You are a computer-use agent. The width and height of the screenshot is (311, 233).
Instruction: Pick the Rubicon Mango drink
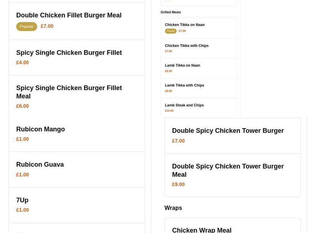tap(40, 129)
